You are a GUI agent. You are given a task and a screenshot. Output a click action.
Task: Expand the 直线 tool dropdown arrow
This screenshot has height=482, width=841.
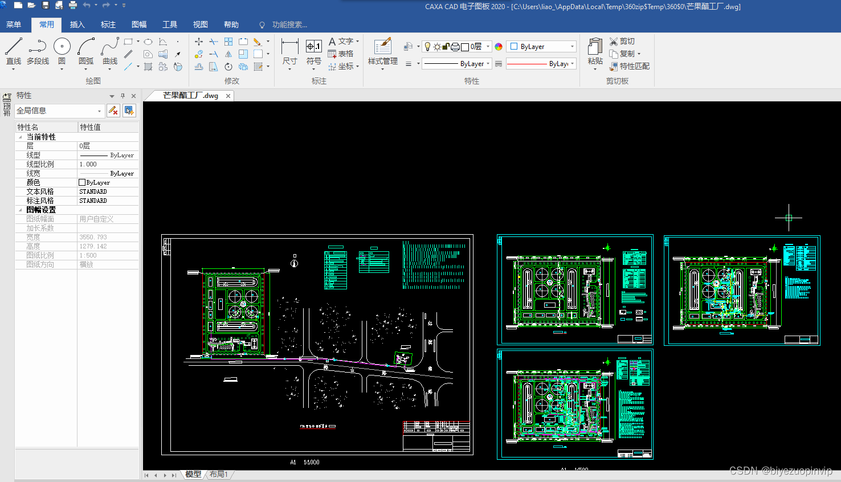(14, 69)
